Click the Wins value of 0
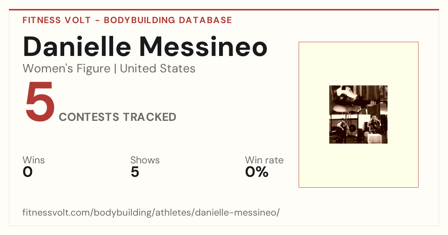Image resolution: width=448 pixels, height=235 pixels. 28,172
